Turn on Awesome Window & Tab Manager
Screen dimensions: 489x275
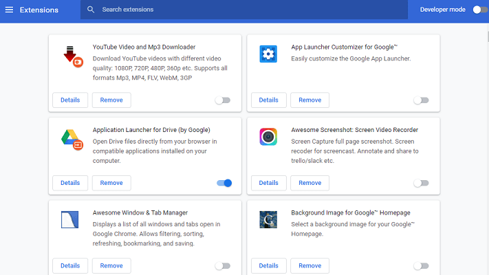pyautogui.click(x=223, y=266)
